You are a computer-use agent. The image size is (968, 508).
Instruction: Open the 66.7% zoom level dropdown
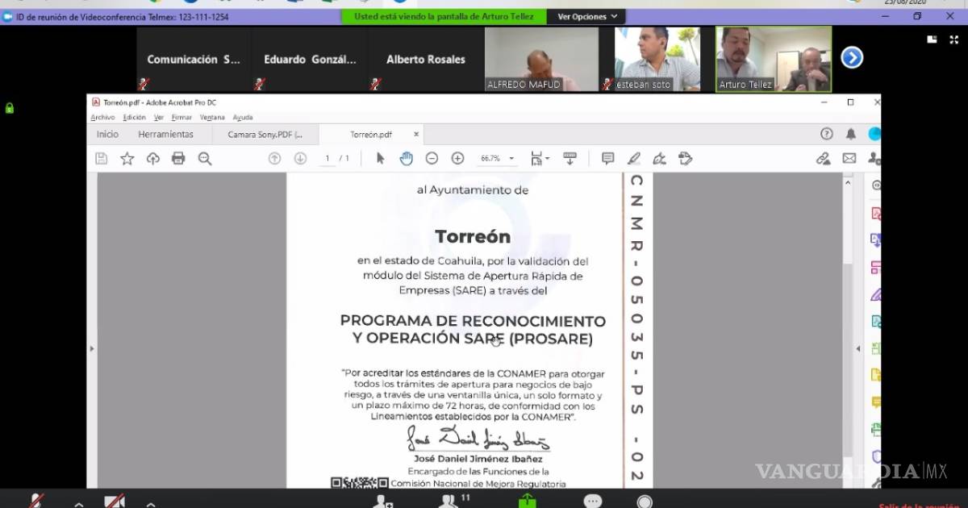coord(498,159)
